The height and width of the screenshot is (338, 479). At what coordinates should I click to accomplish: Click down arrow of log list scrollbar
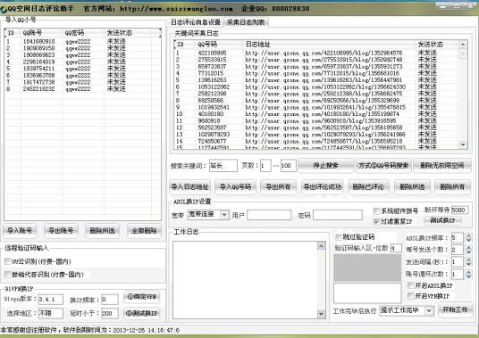[x=463, y=144]
